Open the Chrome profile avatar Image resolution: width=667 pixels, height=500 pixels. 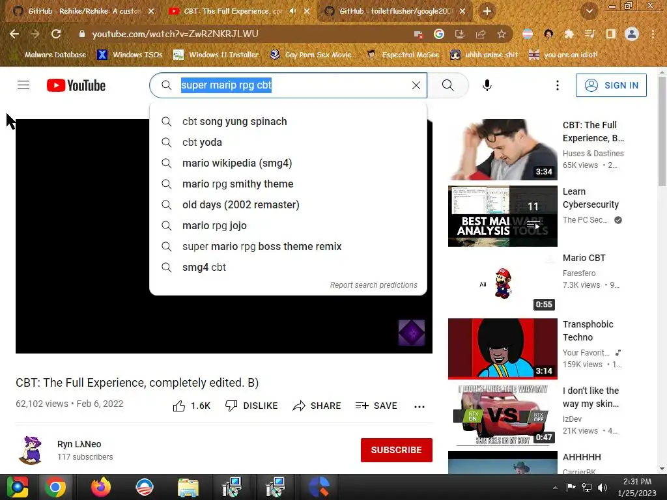click(x=632, y=34)
